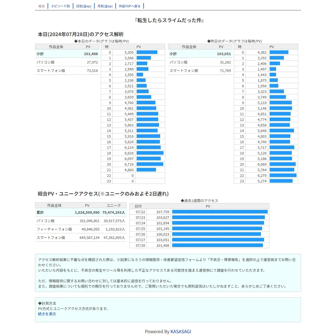Click the 本日(2024年07月28日)のアクセス解析 heading
Viewport: 336px width, 336px height.
81,34
